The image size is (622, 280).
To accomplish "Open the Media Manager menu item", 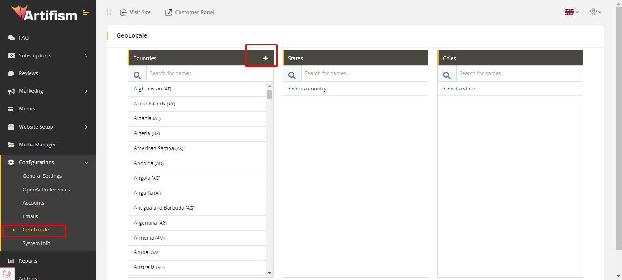I will [x=37, y=145].
